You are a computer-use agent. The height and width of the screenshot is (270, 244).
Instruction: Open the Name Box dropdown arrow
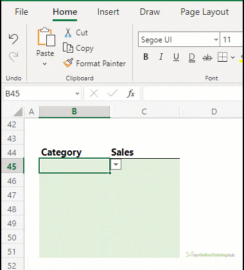point(77,94)
